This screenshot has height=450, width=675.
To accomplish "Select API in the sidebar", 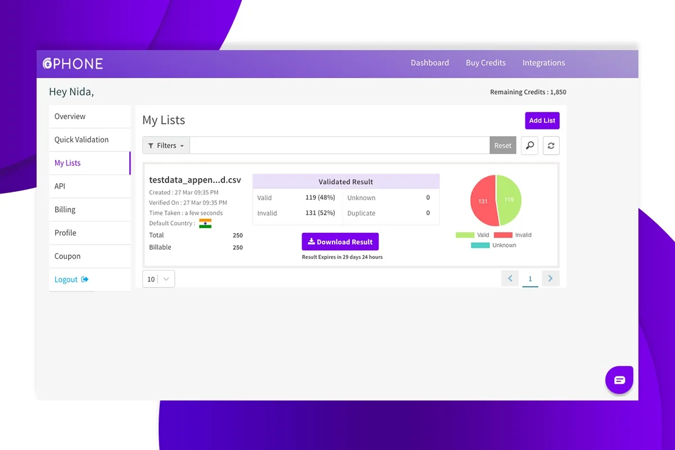I will click(89, 186).
